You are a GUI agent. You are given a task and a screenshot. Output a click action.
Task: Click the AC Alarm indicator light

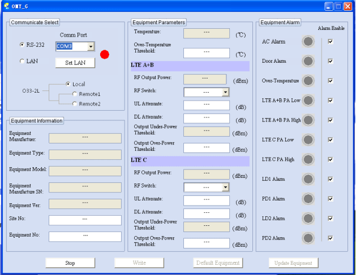pyautogui.click(x=308, y=41)
